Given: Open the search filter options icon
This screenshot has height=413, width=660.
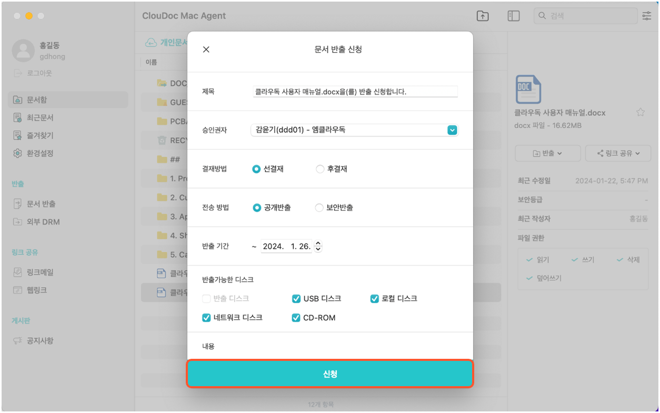Looking at the screenshot, I should coord(647,16).
